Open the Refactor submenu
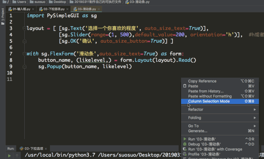 pyautogui.click(x=220, y=110)
